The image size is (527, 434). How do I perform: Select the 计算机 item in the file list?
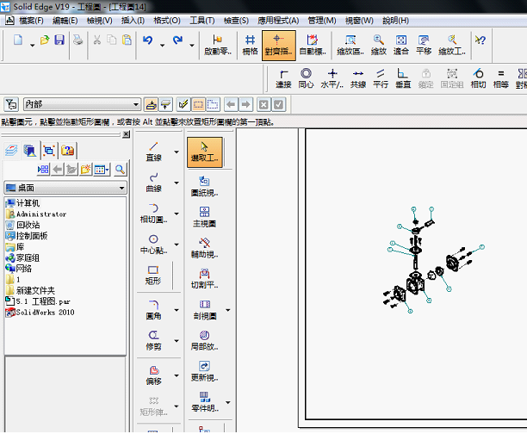[22, 203]
